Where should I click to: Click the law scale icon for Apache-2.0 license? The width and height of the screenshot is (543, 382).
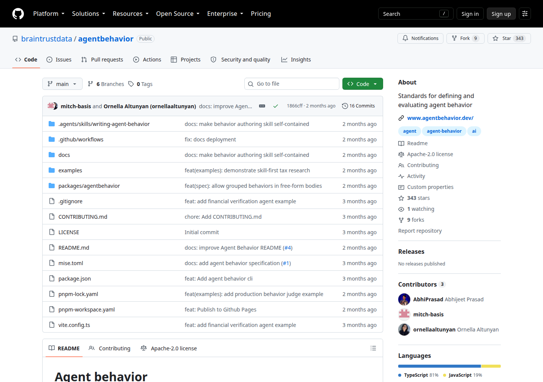pyautogui.click(x=401, y=154)
